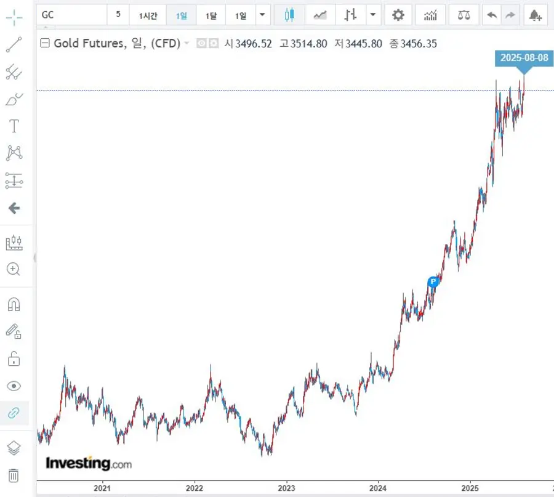This screenshot has width=554, height=497.
Task: Click the GC symbol search field
Action: (71, 15)
